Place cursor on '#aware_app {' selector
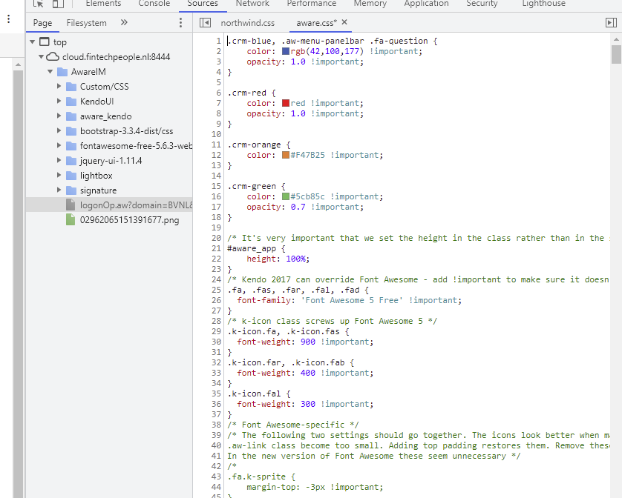Viewport: 622px width, 498px height. (x=256, y=248)
